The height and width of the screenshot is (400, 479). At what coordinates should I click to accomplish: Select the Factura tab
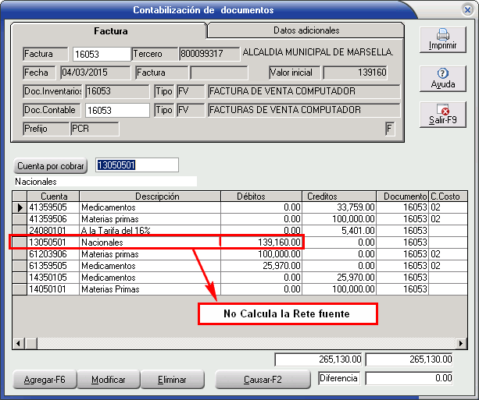tap(110, 31)
